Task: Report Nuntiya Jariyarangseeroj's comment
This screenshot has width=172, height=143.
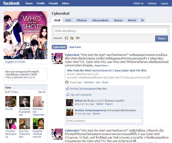Action: (x=96, y=114)
